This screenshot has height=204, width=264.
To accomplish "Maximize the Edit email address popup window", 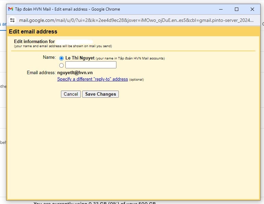I will point(237,9).
